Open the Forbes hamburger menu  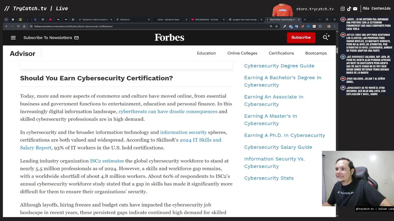click(x=13, y=37)
